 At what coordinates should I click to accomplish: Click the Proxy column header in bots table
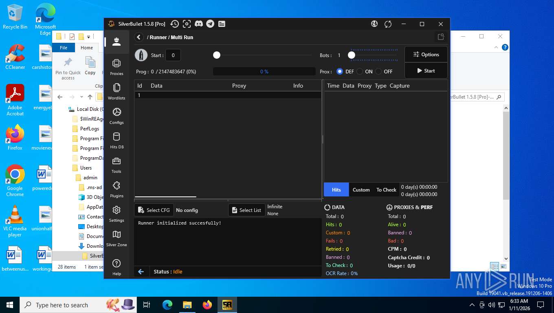[239, 86]
